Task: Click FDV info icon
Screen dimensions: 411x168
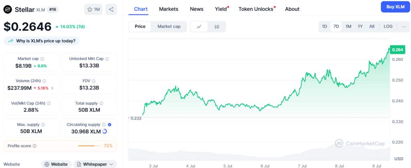Action: click(94, 81)
